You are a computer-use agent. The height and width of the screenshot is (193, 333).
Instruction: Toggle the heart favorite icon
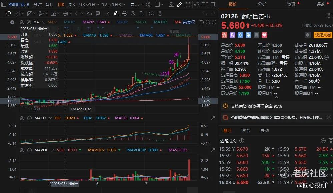click(264, 35)
